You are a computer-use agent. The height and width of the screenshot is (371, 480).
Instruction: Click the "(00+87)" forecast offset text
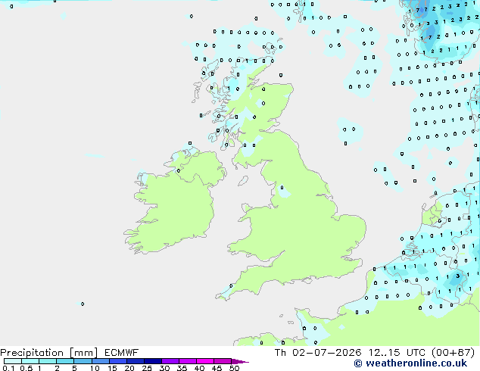[x=454, y=353]
